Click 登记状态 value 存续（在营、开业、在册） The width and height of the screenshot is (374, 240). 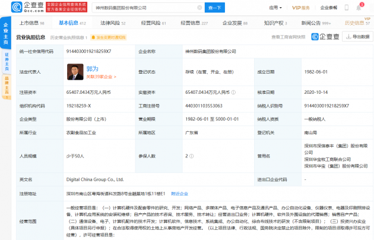[x=210, y=72]
